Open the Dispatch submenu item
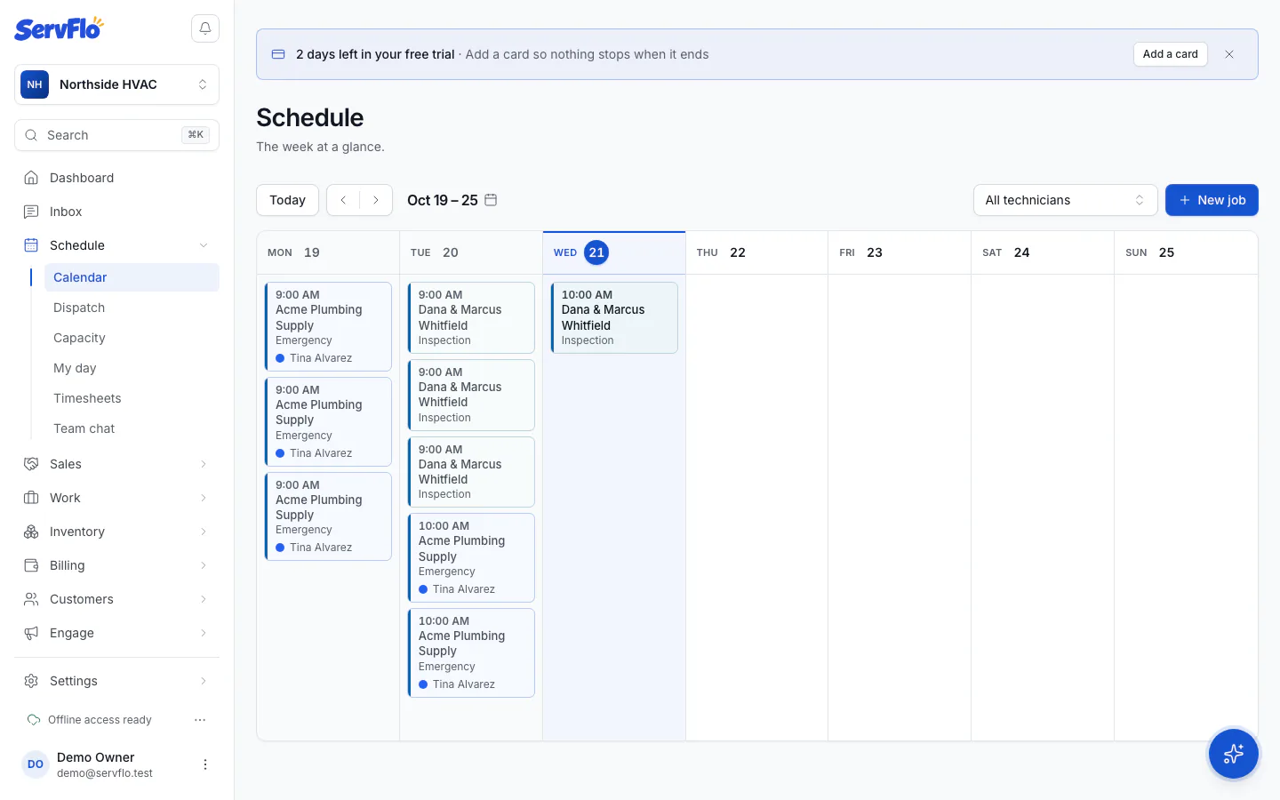Viewport: 1280px width, 800px height. pyautogui.click(x=132, y=308)
